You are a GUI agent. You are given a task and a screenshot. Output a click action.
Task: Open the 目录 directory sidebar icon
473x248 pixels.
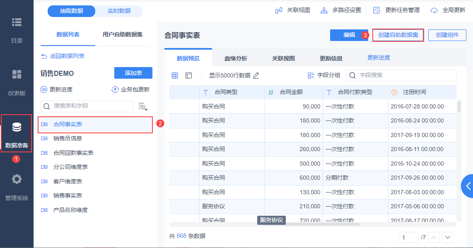tap(17, 22)
